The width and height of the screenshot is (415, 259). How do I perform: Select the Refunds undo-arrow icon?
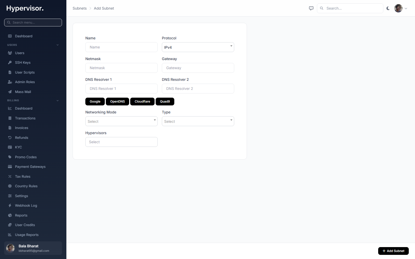click(x=10, y=138)
